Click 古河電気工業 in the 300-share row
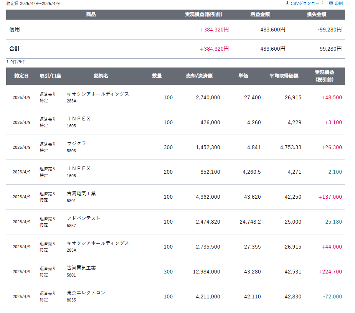This screenshot has height=313, width=355. (81, 268)
